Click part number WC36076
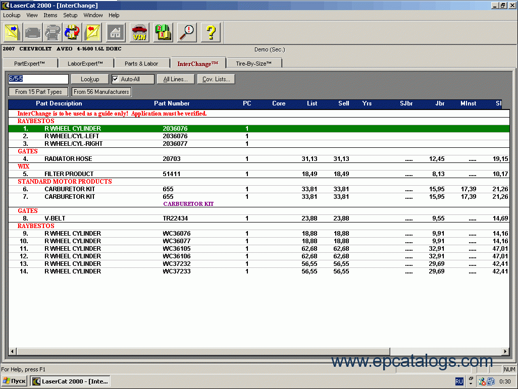This screenshot has height=389, width=518. point(176,234)
